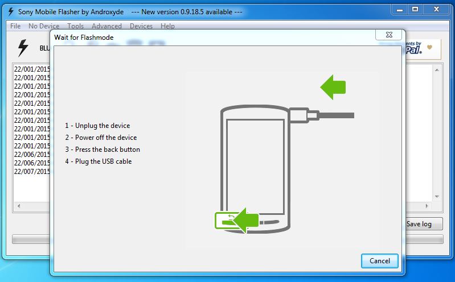Open the Tools menu
The image size is (455, 282).
coord(75,26)
